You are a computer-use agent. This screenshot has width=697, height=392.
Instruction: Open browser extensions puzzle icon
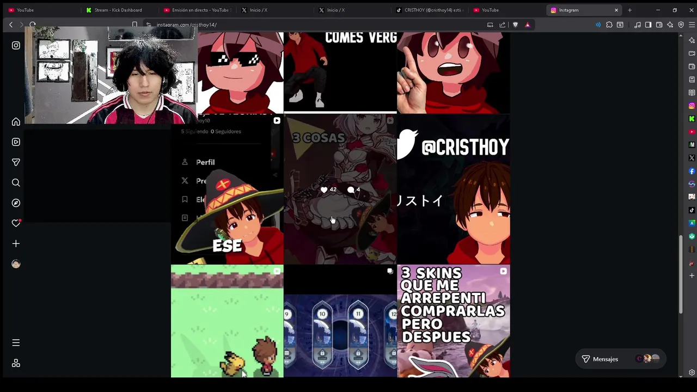(x=609, y=24)
